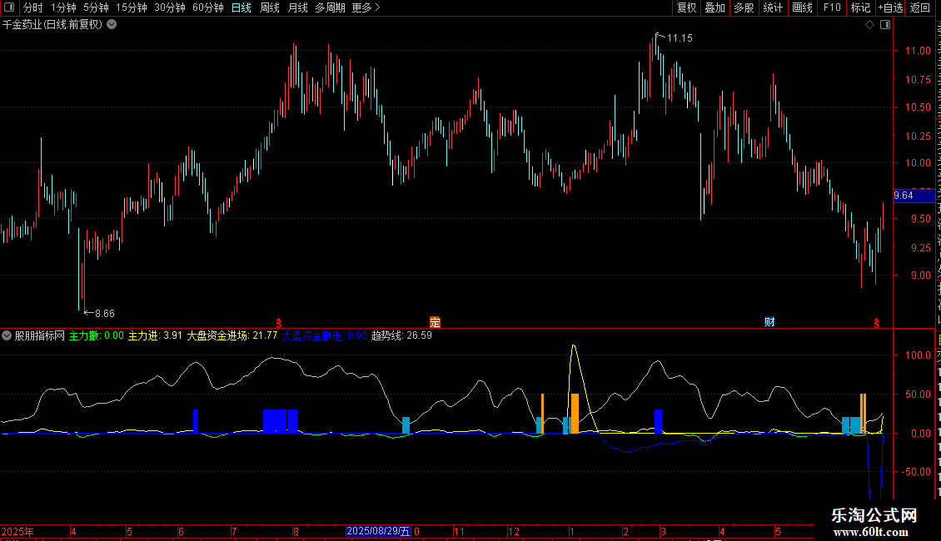Open the stock title dropdown arrow icon
This screenshot has height=541, width=941.
[x=112, y=25]
